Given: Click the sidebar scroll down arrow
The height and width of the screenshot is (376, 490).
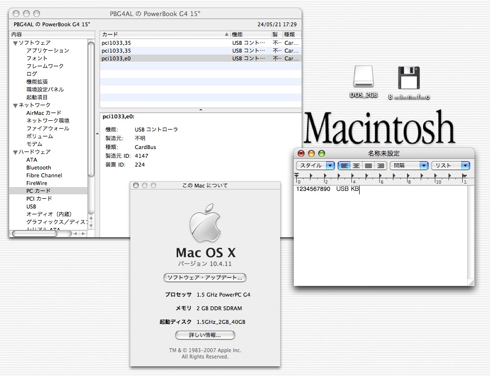Looking at the screenshot, I should pyautogui.click(x=91, y=226).
